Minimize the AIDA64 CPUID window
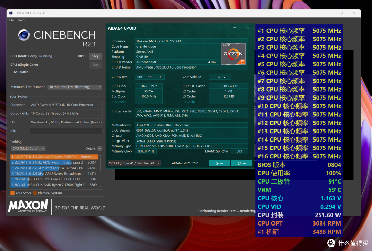Viewport: 372px width, 251px height. (235, 28)
